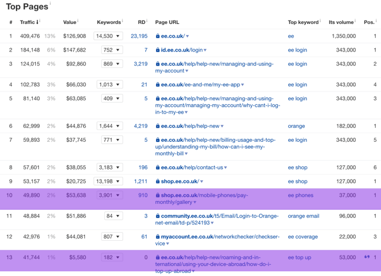Sort table by Value column header

[70, 22]
